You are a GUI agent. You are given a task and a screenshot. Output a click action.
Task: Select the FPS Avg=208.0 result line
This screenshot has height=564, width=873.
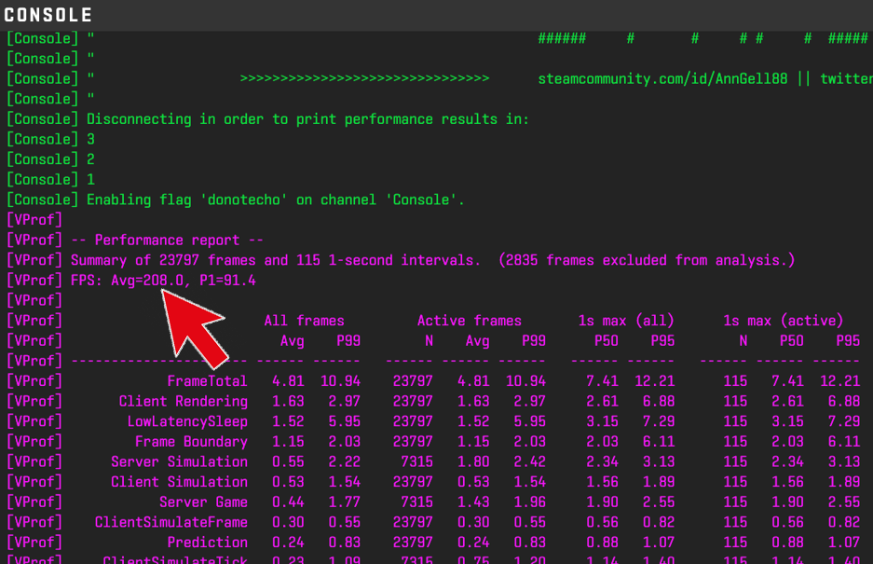click(163, 281)
